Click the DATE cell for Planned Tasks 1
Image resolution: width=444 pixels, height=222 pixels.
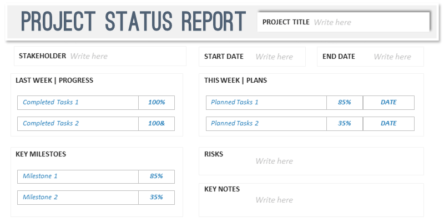(389, 103)
